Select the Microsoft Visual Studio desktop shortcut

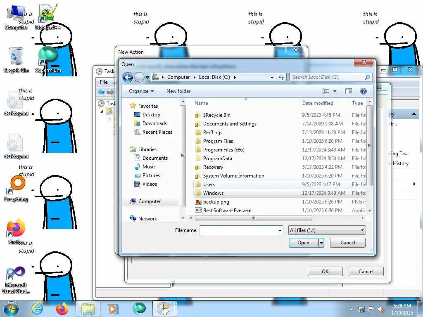[x=16, y=280]
